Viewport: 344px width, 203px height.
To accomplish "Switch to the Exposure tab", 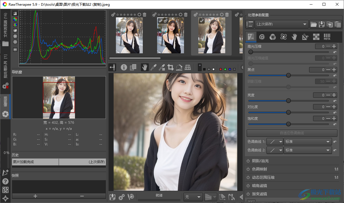I will (251, 36).
